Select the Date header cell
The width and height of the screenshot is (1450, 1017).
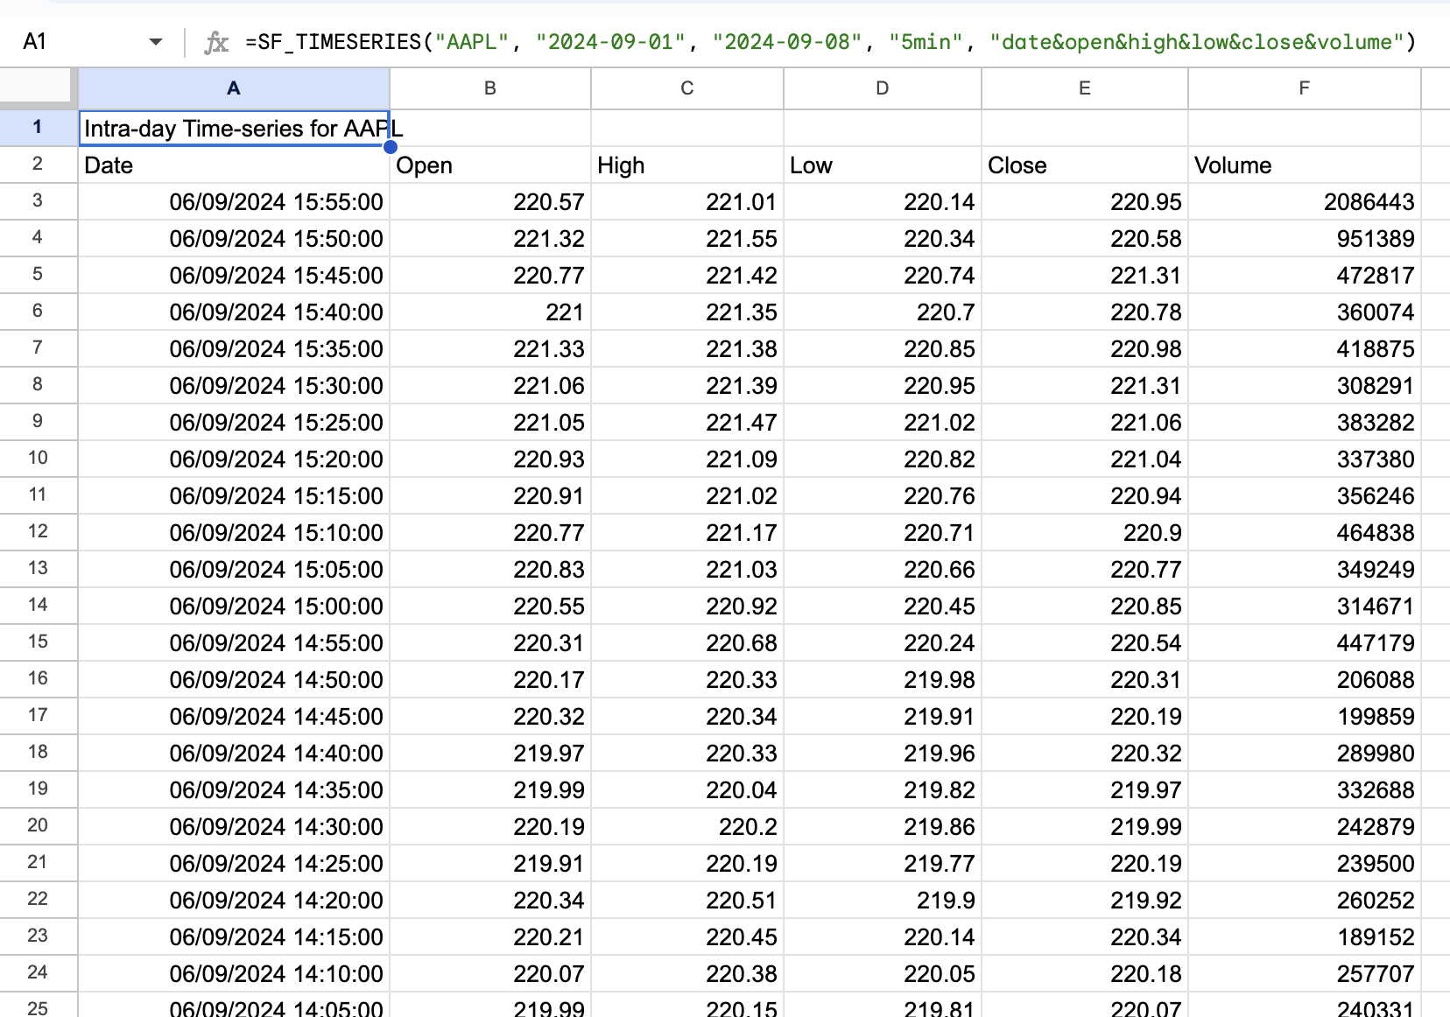[233, 165]
